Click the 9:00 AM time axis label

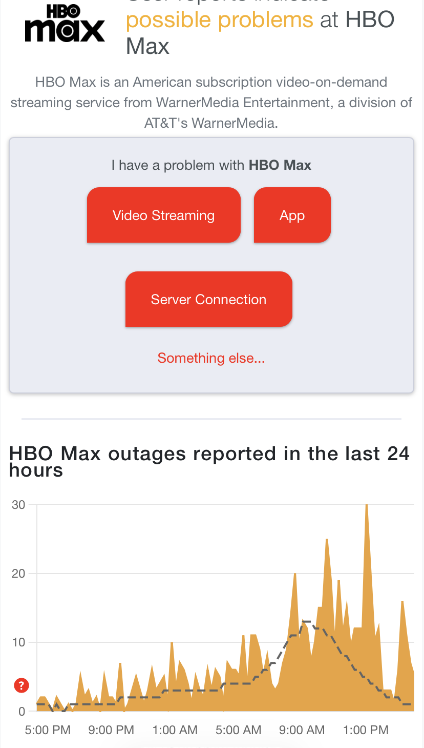click(302, 730)
